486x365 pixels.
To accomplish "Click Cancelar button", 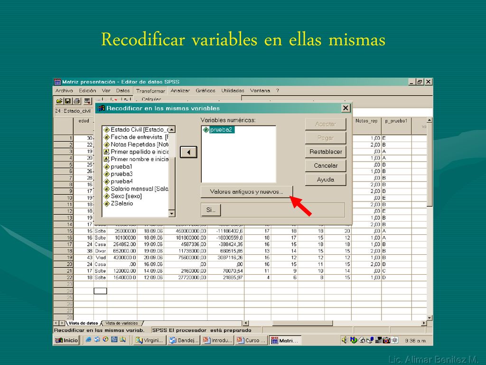I will (x=326, y=166).
